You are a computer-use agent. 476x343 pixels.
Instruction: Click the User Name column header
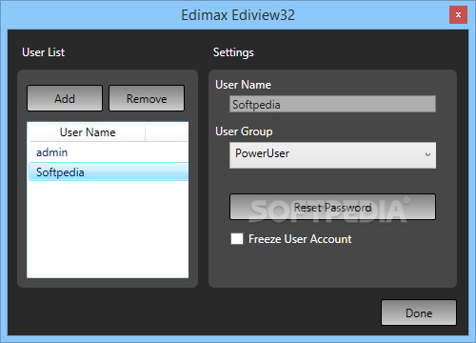click(x=88, y=132)
